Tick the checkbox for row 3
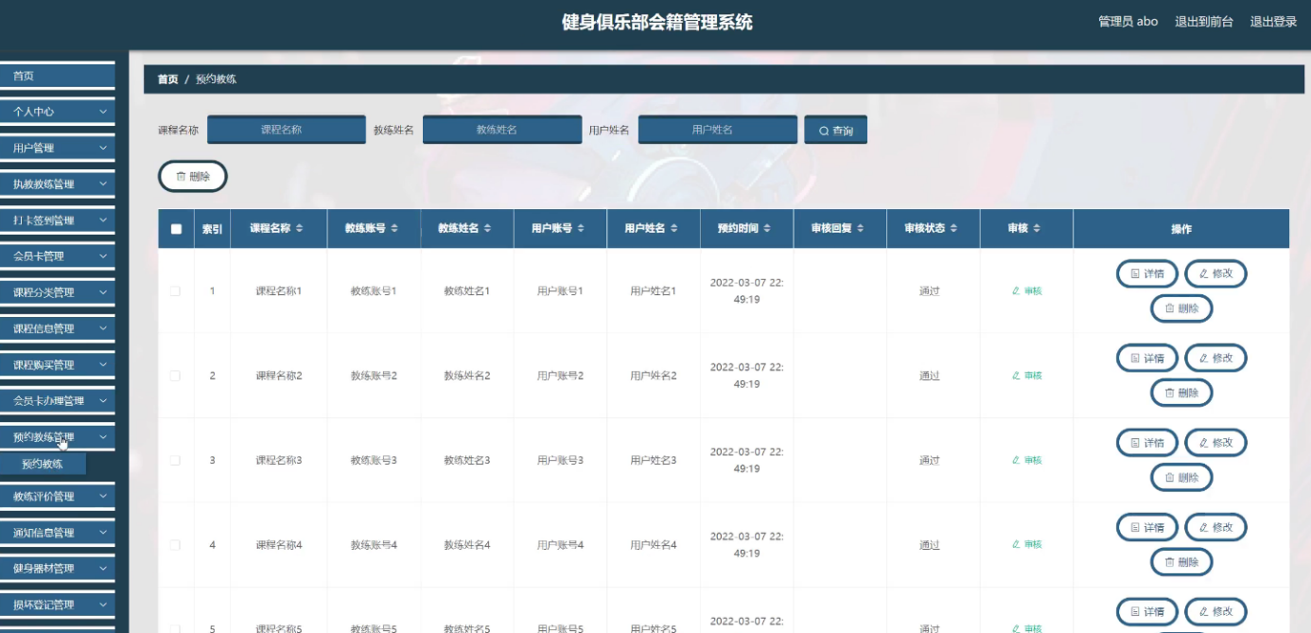This screenshot has height=633, width=1311. 175,460
